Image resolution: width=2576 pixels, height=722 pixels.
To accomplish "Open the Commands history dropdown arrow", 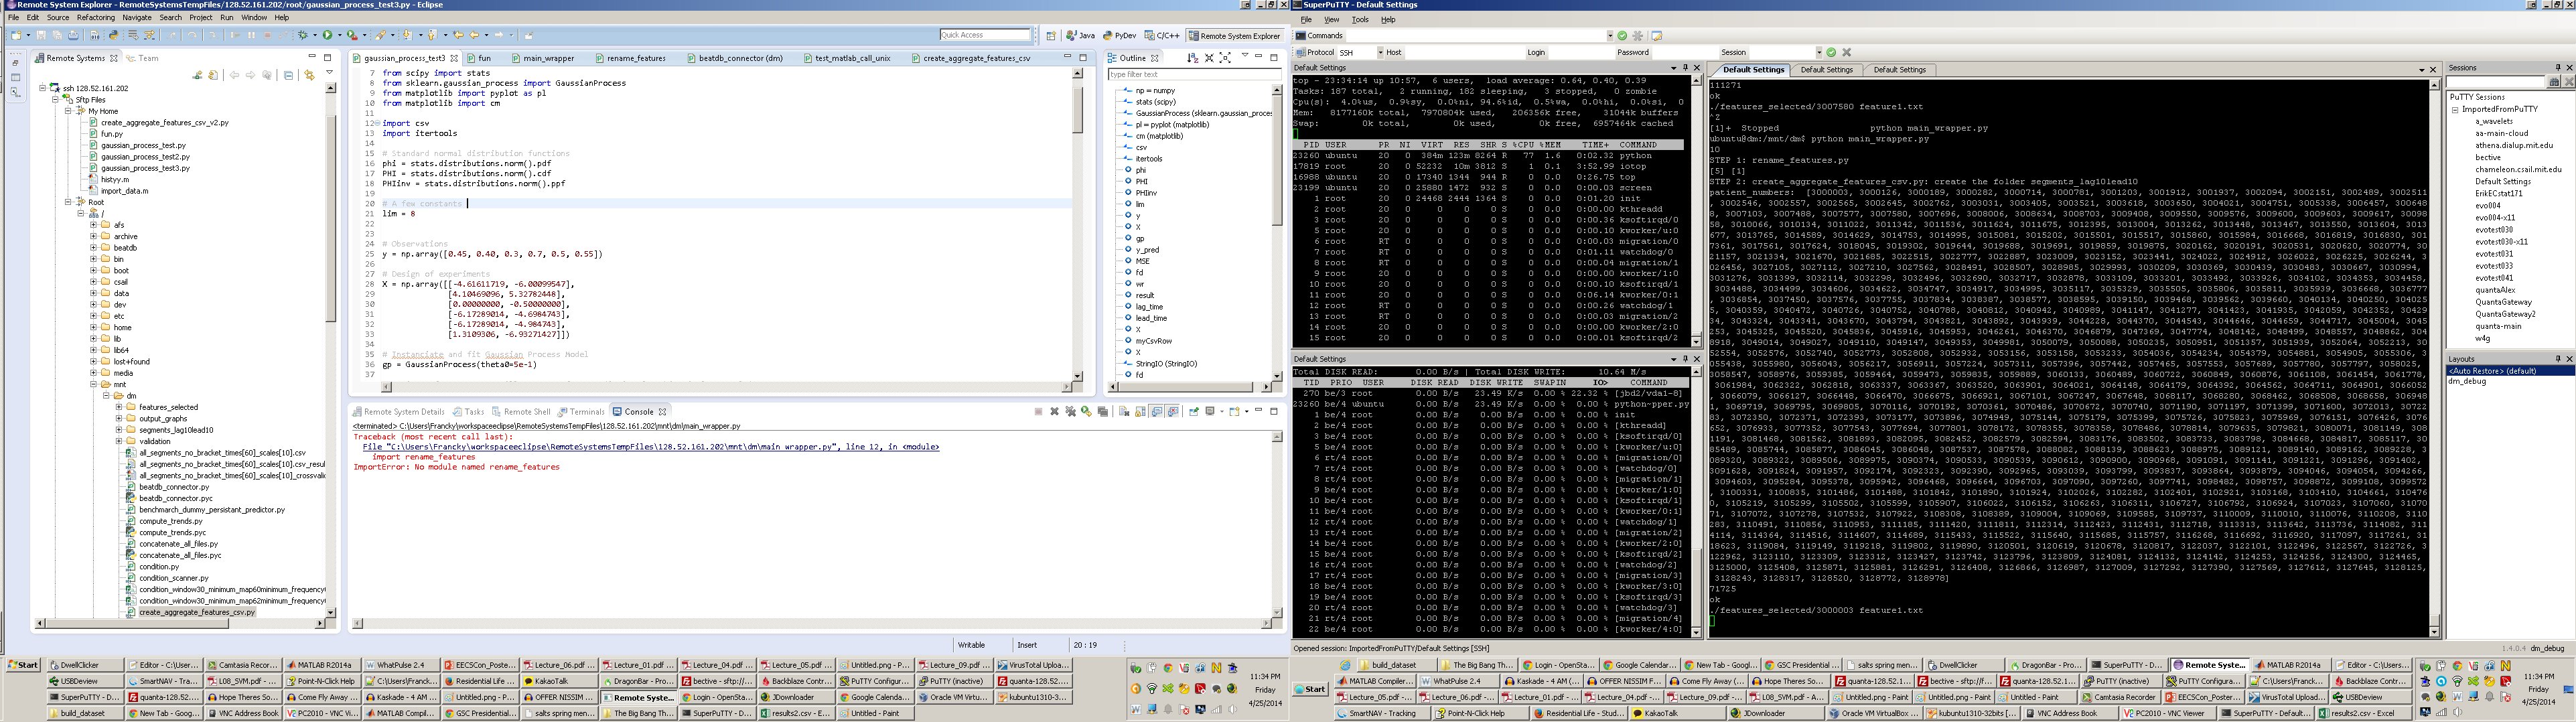I will tap(1610, 36).
